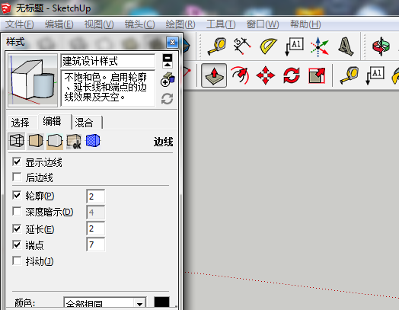The width and height of the screenshot is (399, 310).
Task: Open 工具 menu
Action: [x=221, y=24]
